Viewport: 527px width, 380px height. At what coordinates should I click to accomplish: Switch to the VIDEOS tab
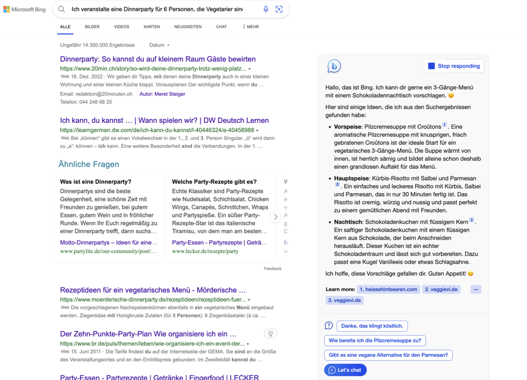[121, 27]
